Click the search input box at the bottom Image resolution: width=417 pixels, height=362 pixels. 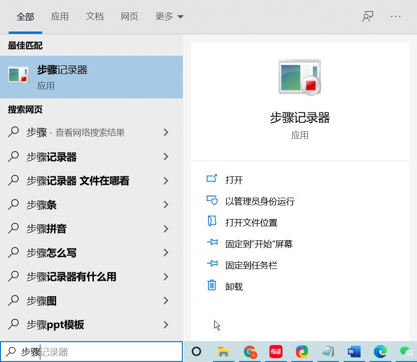click(92, 352)
